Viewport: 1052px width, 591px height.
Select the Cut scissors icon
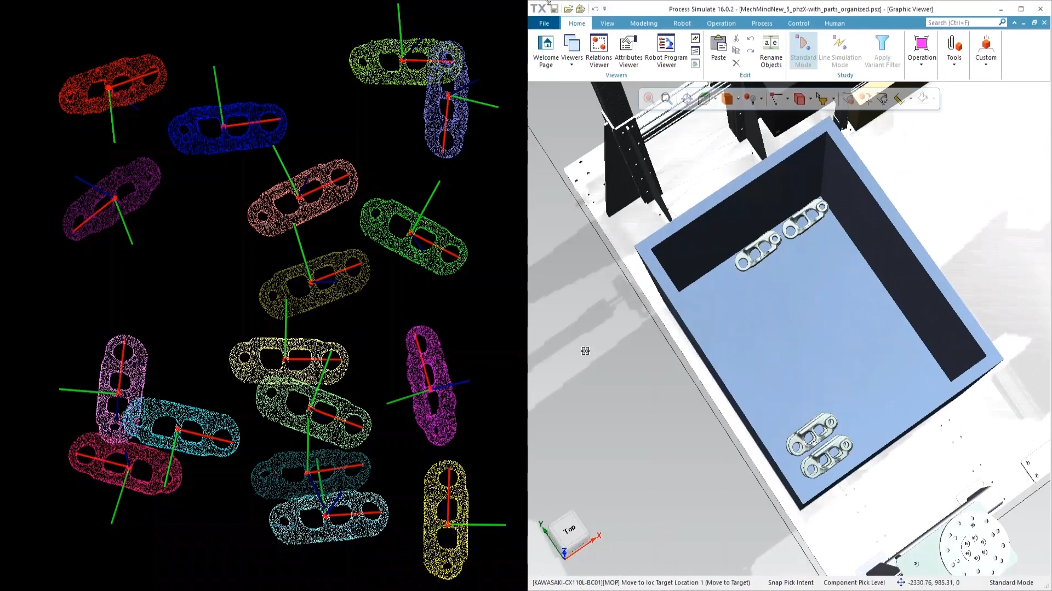[x=736, y=38]
